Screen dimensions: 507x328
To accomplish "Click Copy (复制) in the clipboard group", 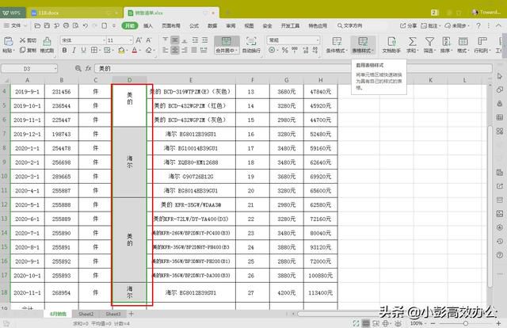I will coord(28,50).
